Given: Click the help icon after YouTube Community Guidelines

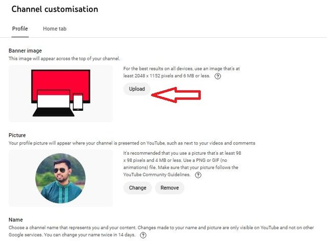Looking at the screenshot, I should coord(198,175).
